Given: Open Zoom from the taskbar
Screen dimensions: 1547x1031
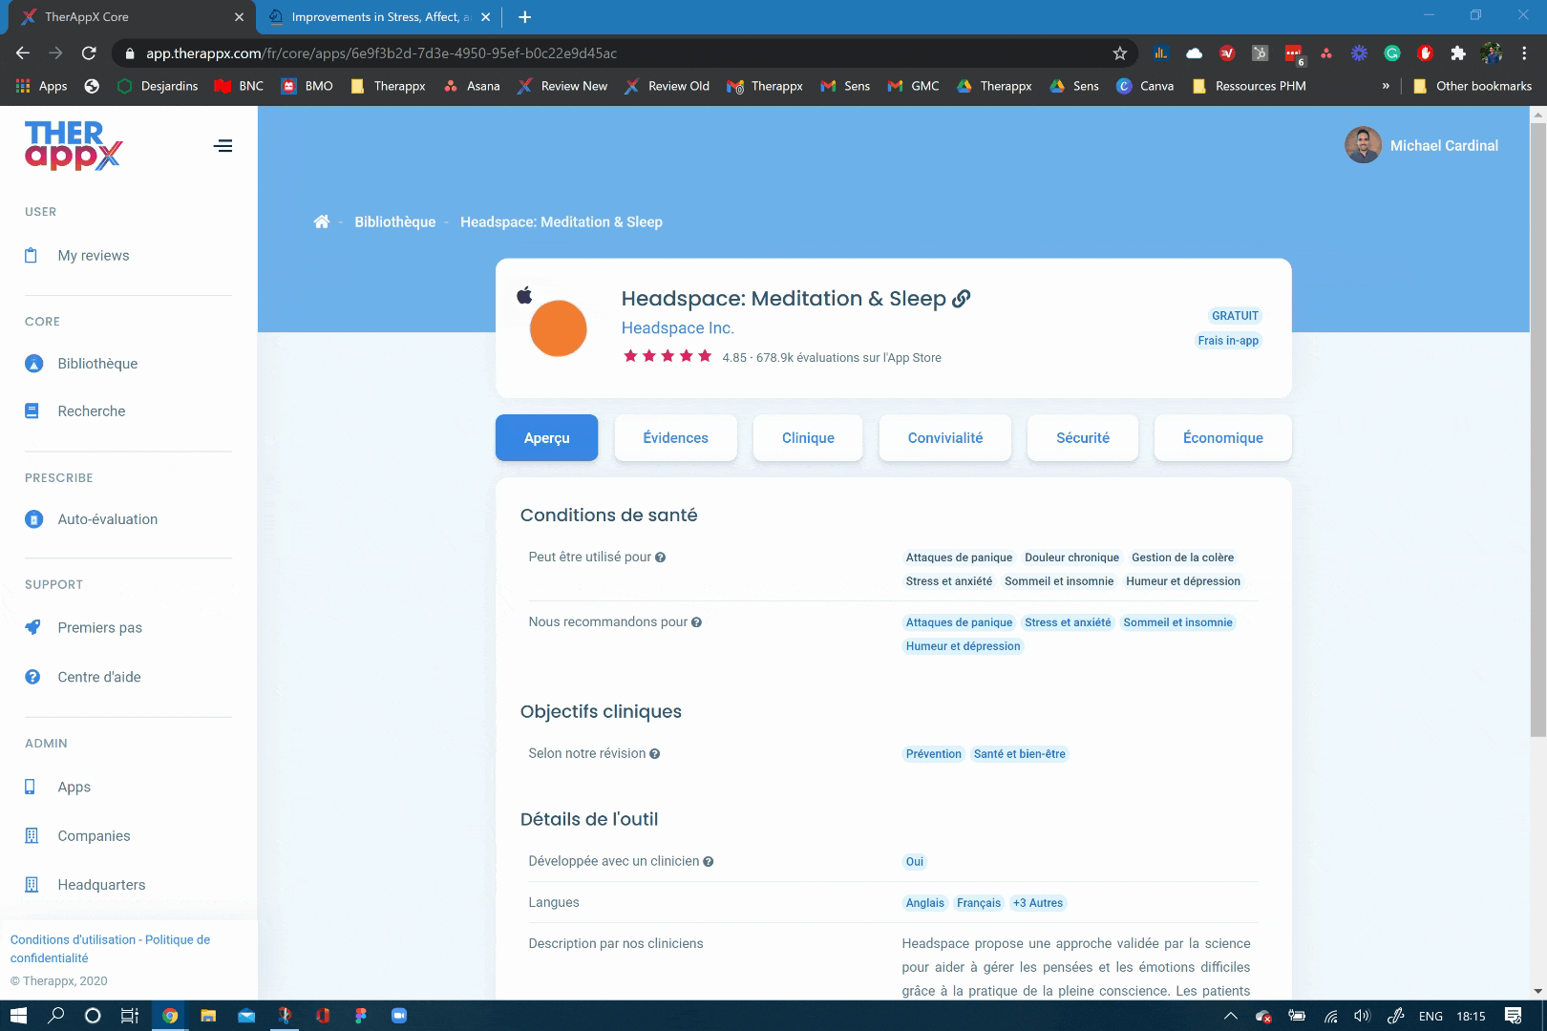Looking at the screenshot, I should point(399,1016).
